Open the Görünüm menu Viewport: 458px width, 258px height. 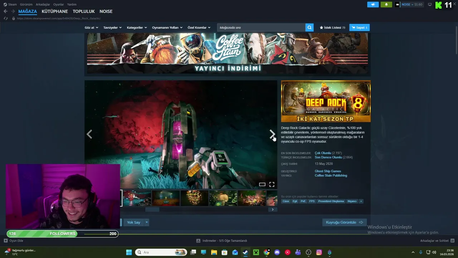[26, 5]
